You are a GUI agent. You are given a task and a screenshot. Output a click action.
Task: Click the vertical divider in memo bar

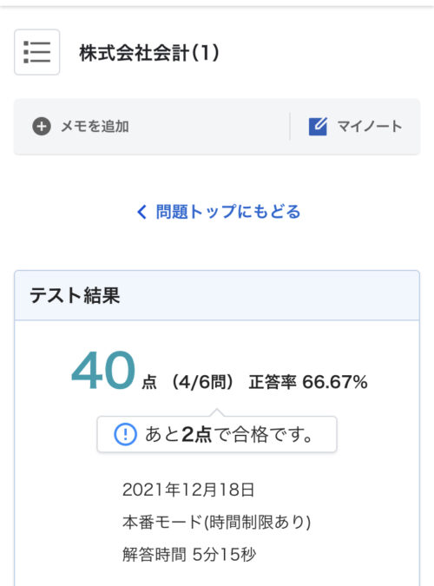point(290,127)
